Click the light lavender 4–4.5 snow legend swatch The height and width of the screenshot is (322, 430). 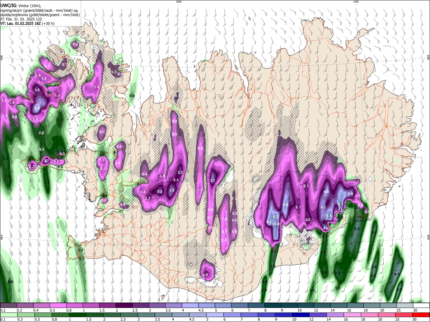click(190, 306)
